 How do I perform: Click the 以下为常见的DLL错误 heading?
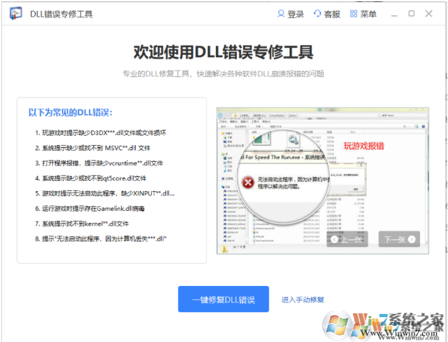click(x=70, y=113)
